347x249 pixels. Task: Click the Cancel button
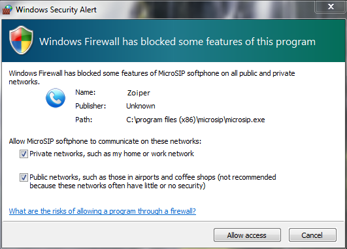pos(312,235)
